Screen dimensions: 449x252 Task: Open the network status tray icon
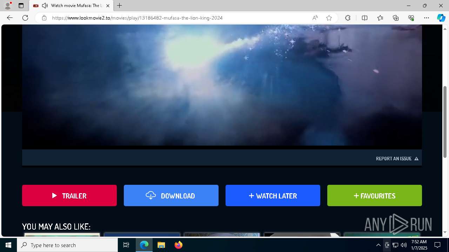395,245
